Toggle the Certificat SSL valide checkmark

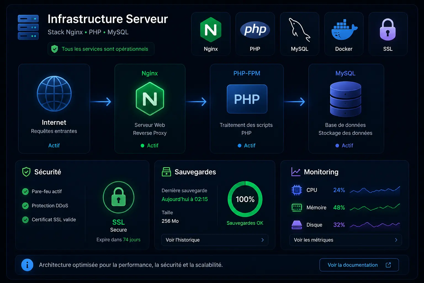tap(25, 220)
